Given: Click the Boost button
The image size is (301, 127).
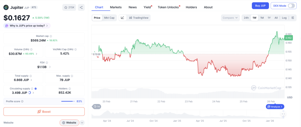Looking at the screenshot, I should point(44,112).
